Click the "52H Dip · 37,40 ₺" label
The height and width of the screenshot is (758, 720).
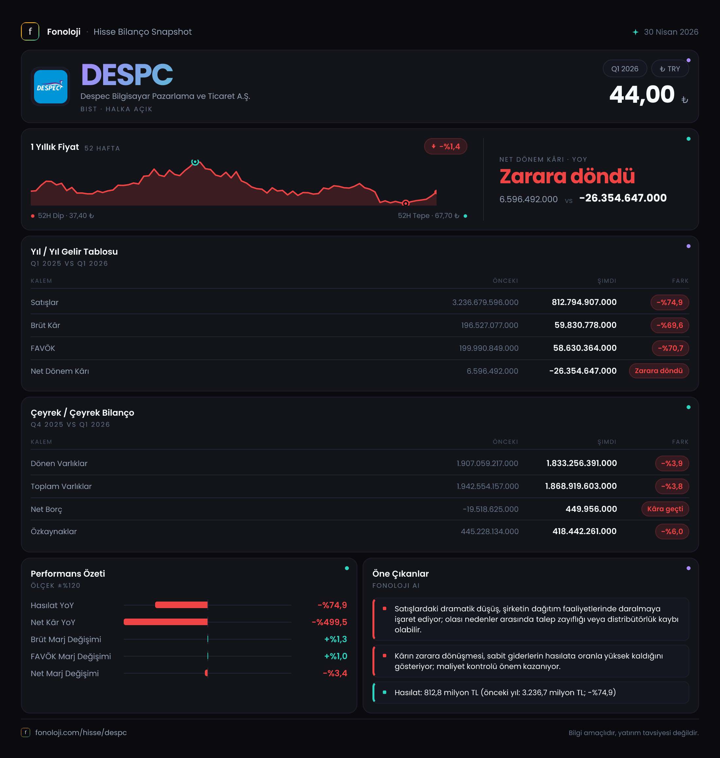(66, 216)
